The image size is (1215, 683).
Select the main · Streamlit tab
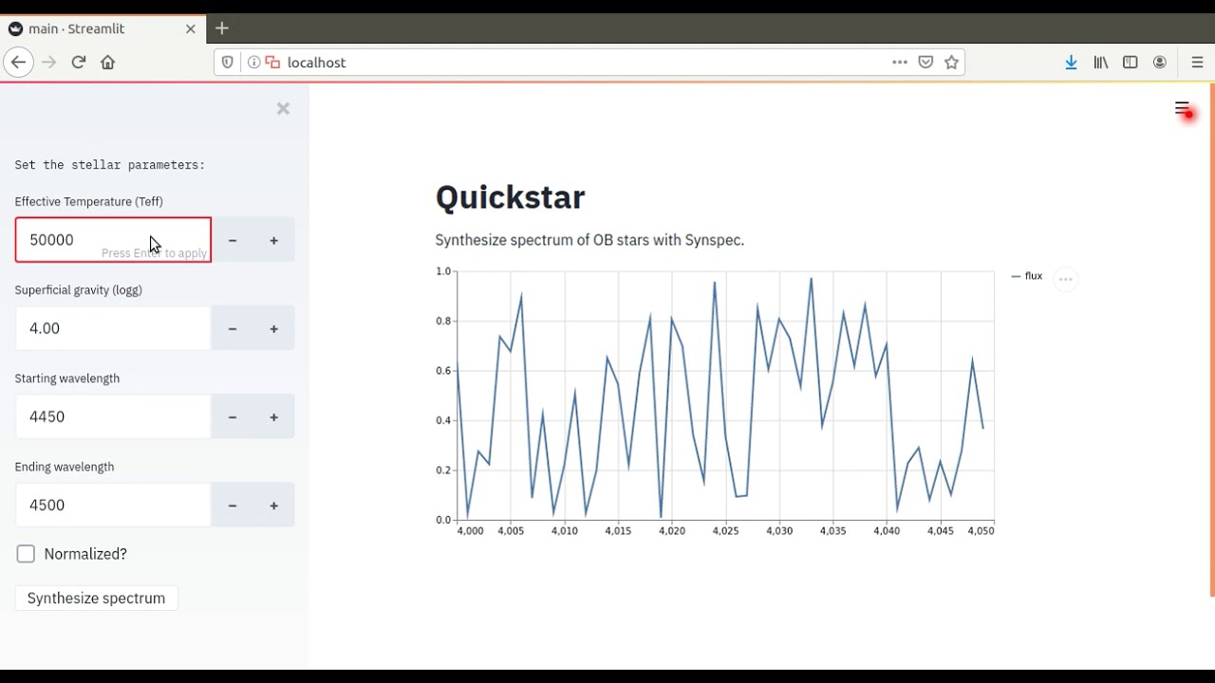[101, 28]
